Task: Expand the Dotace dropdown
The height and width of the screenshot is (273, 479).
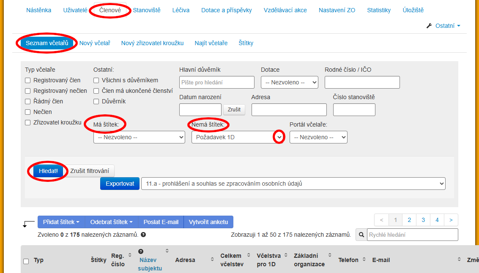Action: tap(289, 82)
